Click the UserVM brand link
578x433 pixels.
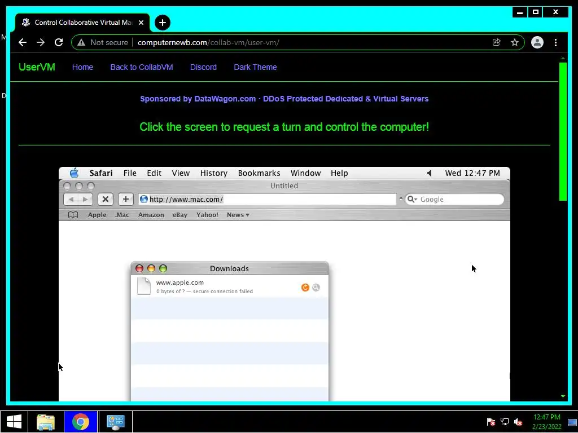[x=37, y=67]
